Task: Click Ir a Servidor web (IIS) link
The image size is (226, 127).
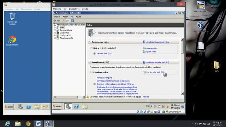Action: pyautogui.click(x=155, y=72)
